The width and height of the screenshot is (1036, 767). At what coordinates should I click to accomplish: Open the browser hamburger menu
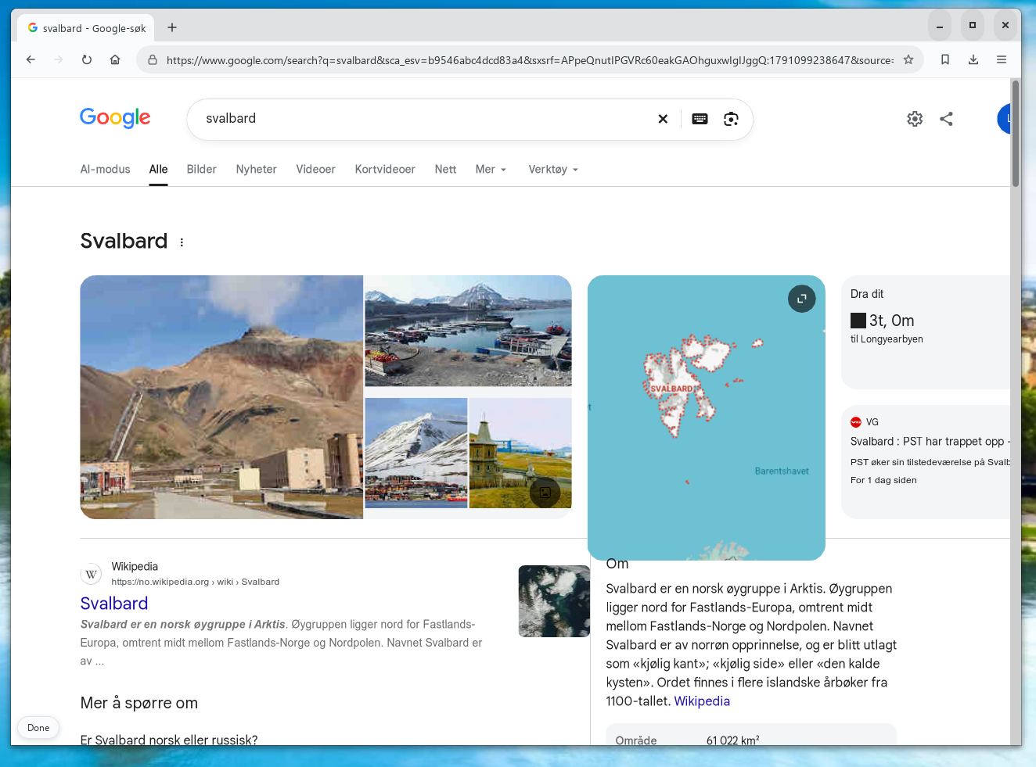[1002, 59]
